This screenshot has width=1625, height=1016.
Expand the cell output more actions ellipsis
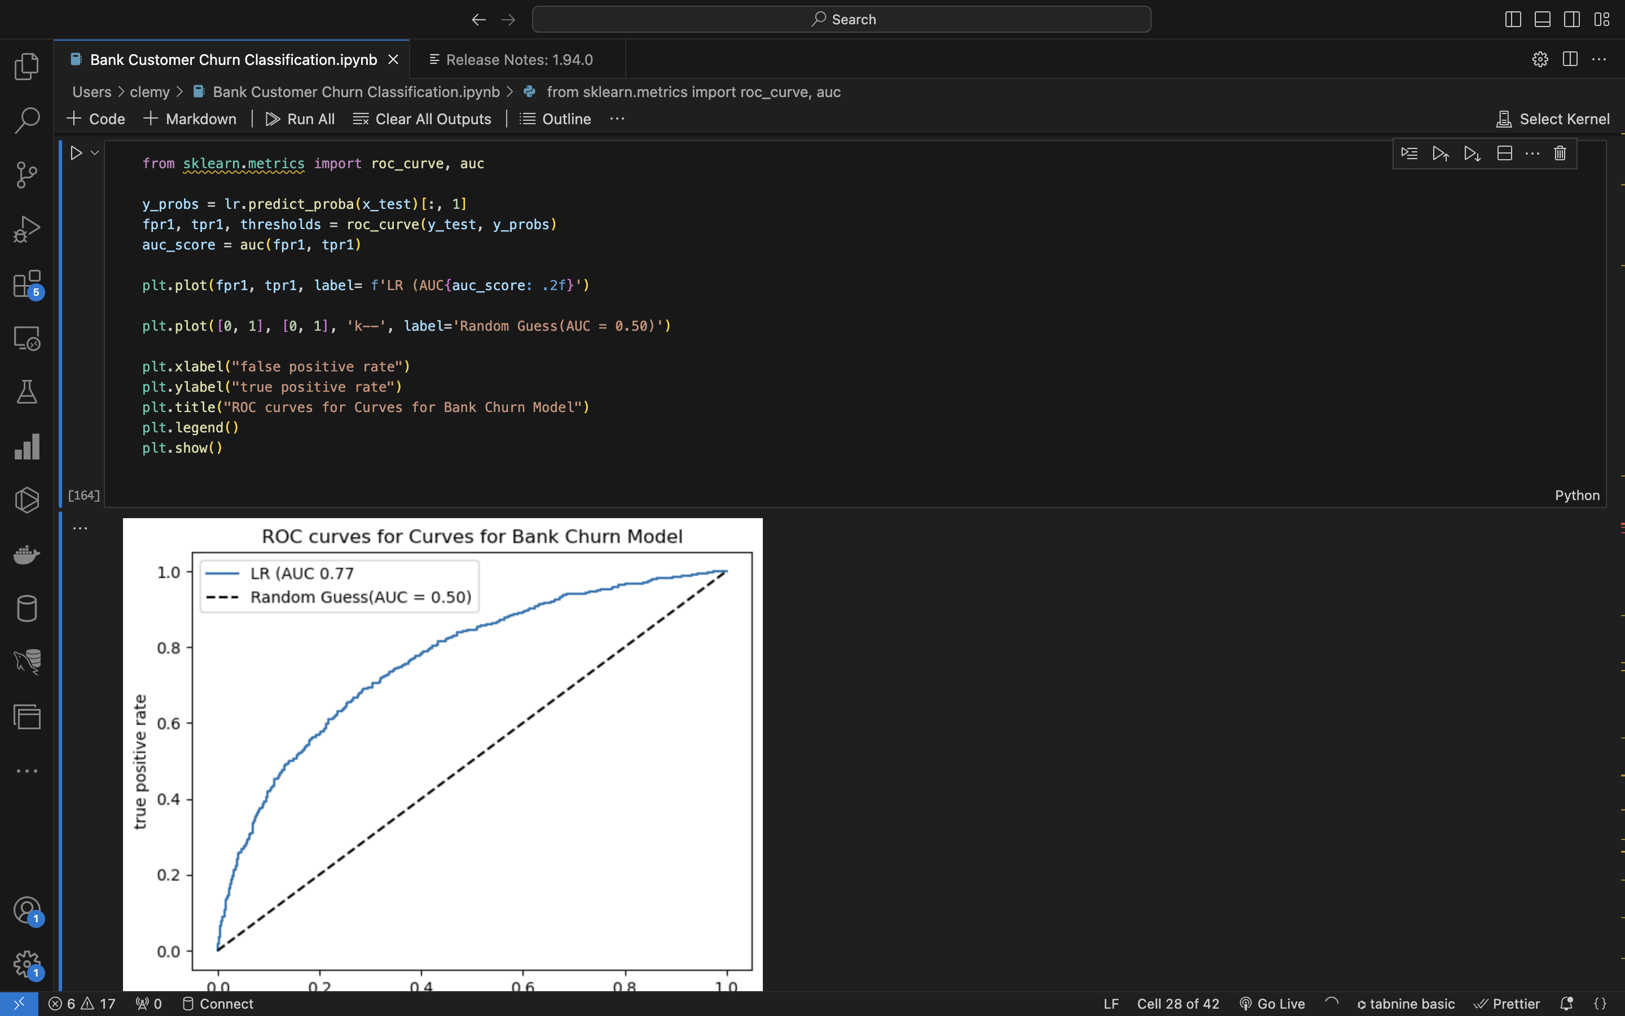pos(80,528)
